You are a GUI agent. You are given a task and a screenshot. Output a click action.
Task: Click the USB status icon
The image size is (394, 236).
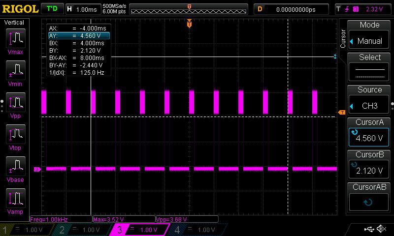(369, 229)
